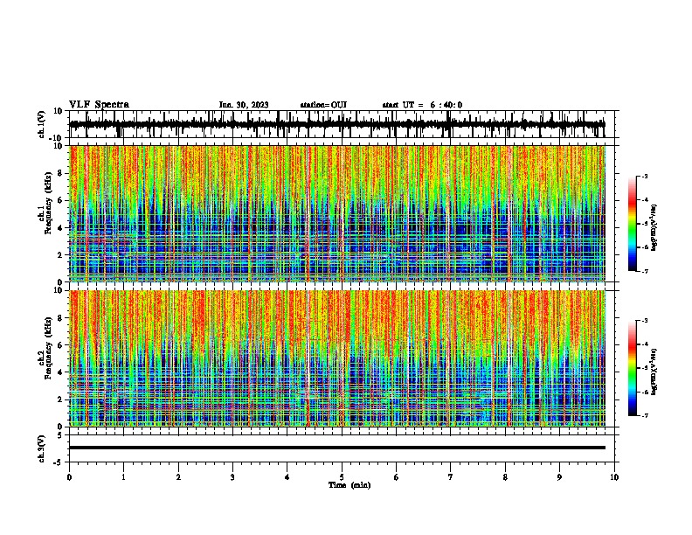Click the "-7" label on ch.2 color bar

click(645, 415)
